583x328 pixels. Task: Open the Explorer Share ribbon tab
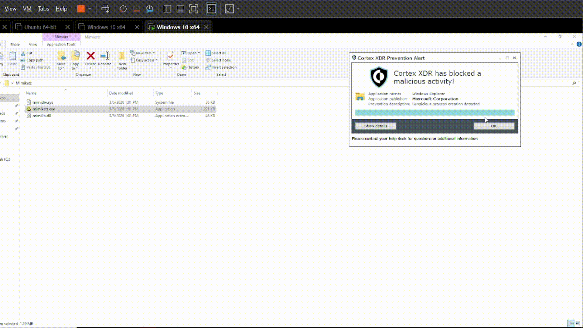15,44
